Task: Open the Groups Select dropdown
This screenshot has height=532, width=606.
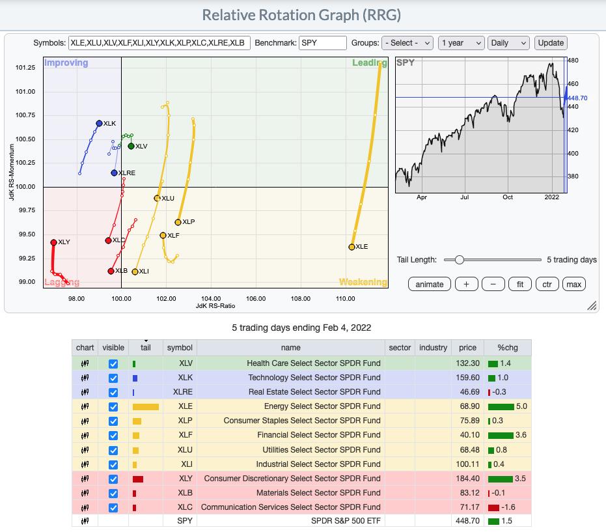Action: pyautogui.click(x=407, y=43)
